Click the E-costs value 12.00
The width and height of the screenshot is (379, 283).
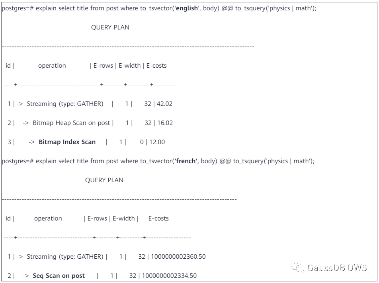157,142
